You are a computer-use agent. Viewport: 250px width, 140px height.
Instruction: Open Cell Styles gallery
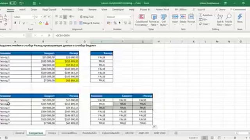tap(164, 20)
